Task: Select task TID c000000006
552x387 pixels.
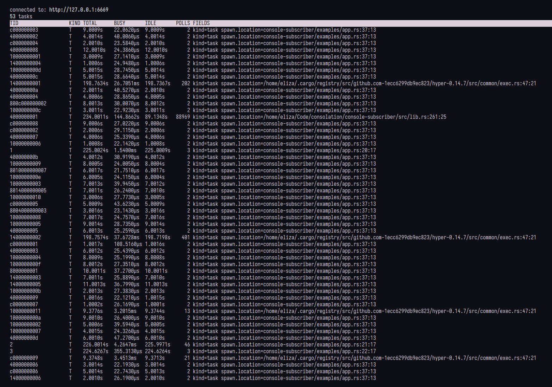Action: point(24,371)
